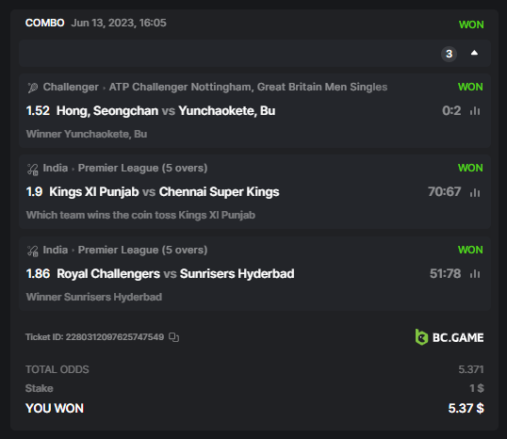Open the Challenger category breadcrumb
Image resolution: width=507 pixels, height=439 pixels.
(x=71, y=87)
